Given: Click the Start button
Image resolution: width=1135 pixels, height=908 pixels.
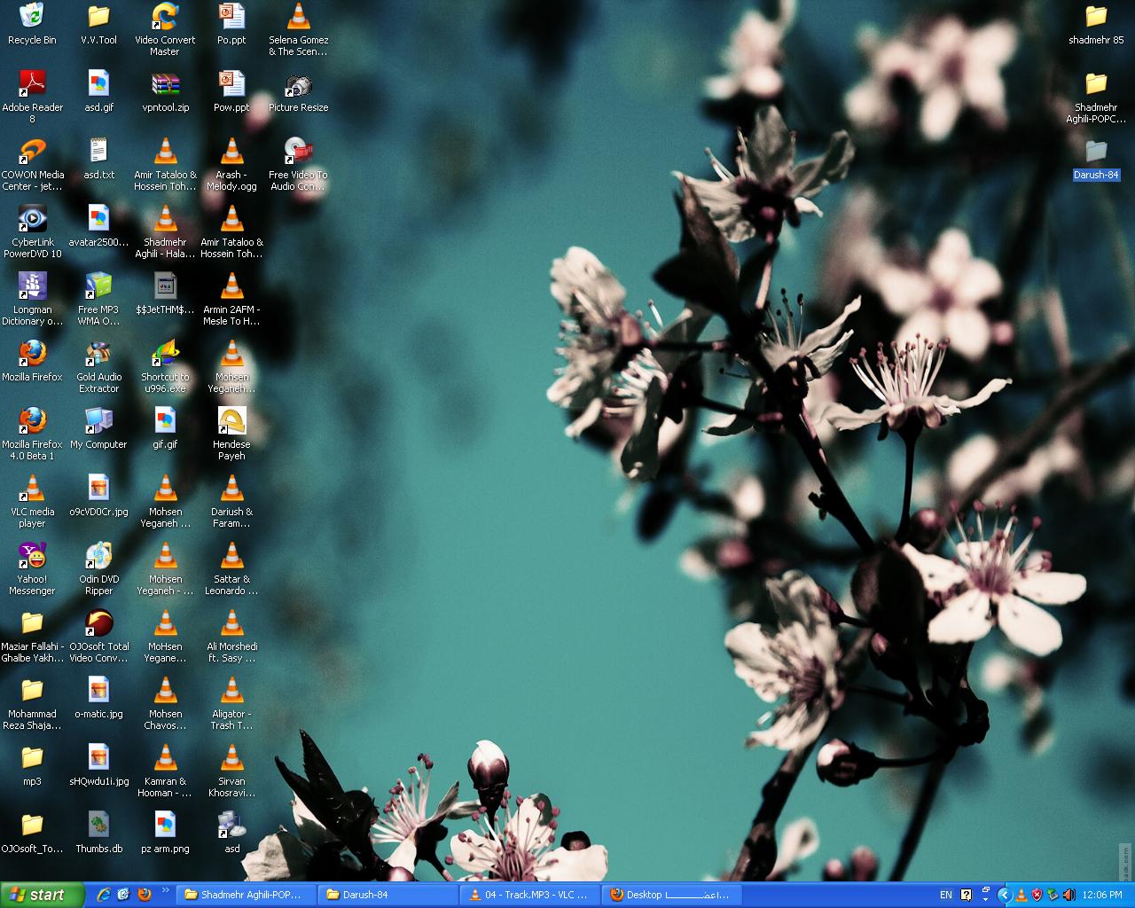Looking at the screenshot, I should click(42, 895).
